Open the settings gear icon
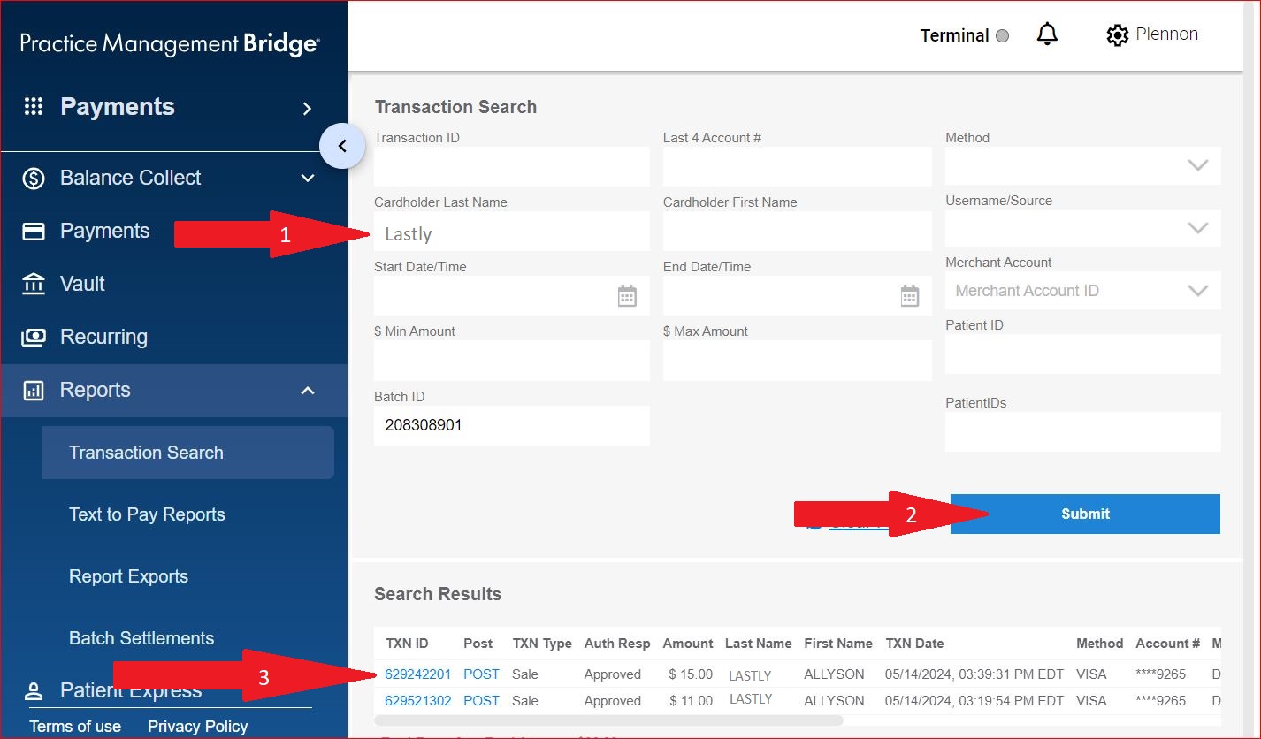This screenshot has height=739, width=1261. tap(1117, 35)
